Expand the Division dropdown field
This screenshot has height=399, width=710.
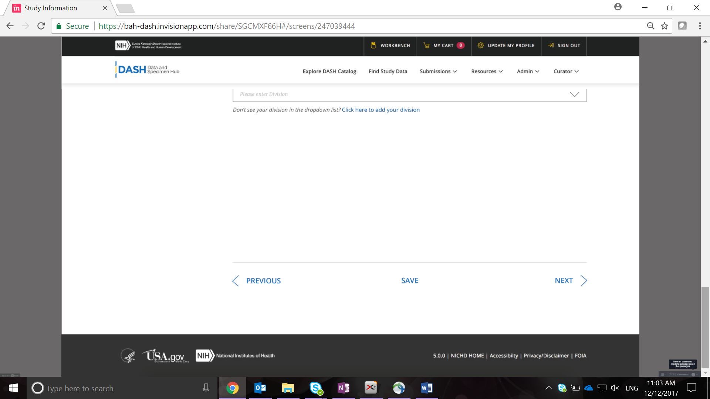574,95
